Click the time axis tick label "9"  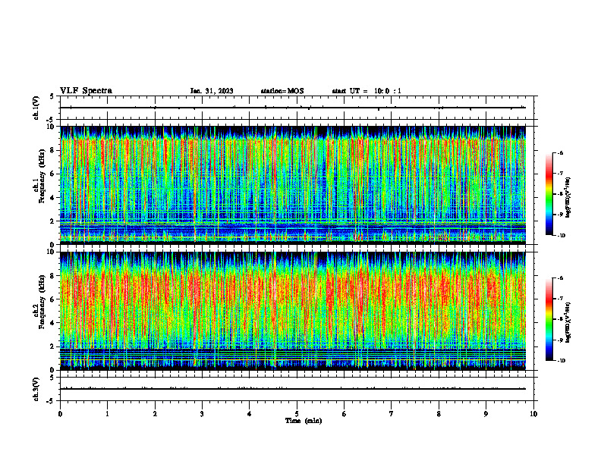tap(486, 414)
